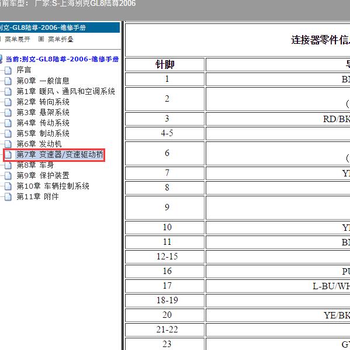Click pin cell 23
350x350 pixels.
(165, 344)
